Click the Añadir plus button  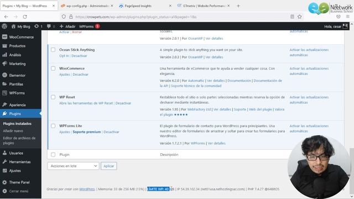click(x=67, y=27)
